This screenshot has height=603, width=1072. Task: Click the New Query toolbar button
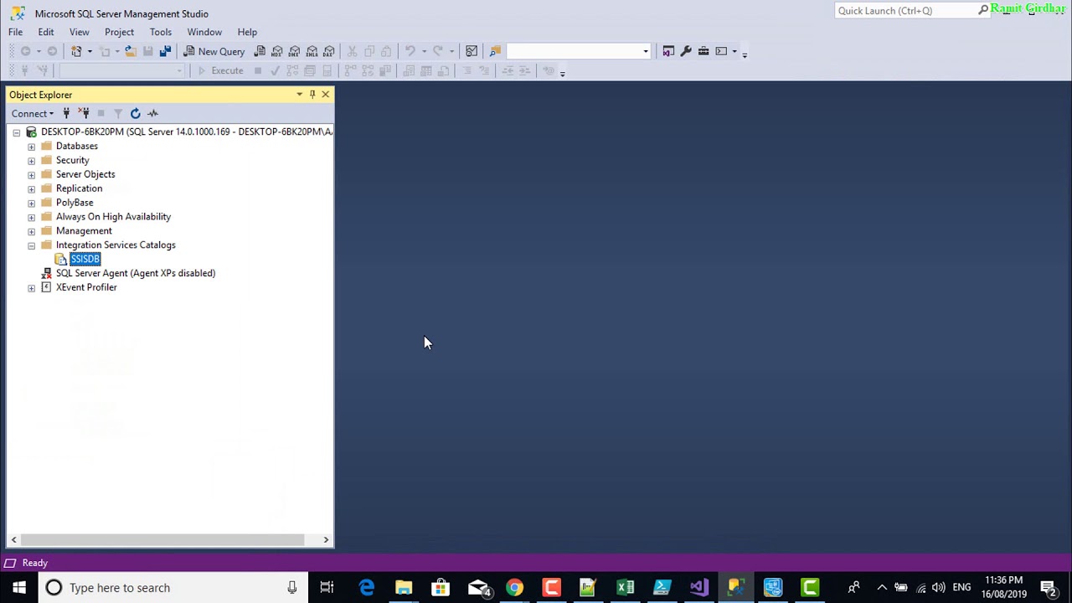coord(214,51)
